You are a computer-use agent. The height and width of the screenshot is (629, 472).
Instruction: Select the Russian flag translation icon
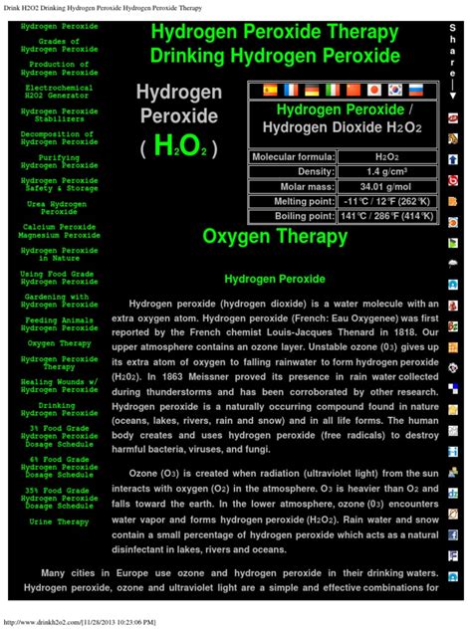(416, 90)
